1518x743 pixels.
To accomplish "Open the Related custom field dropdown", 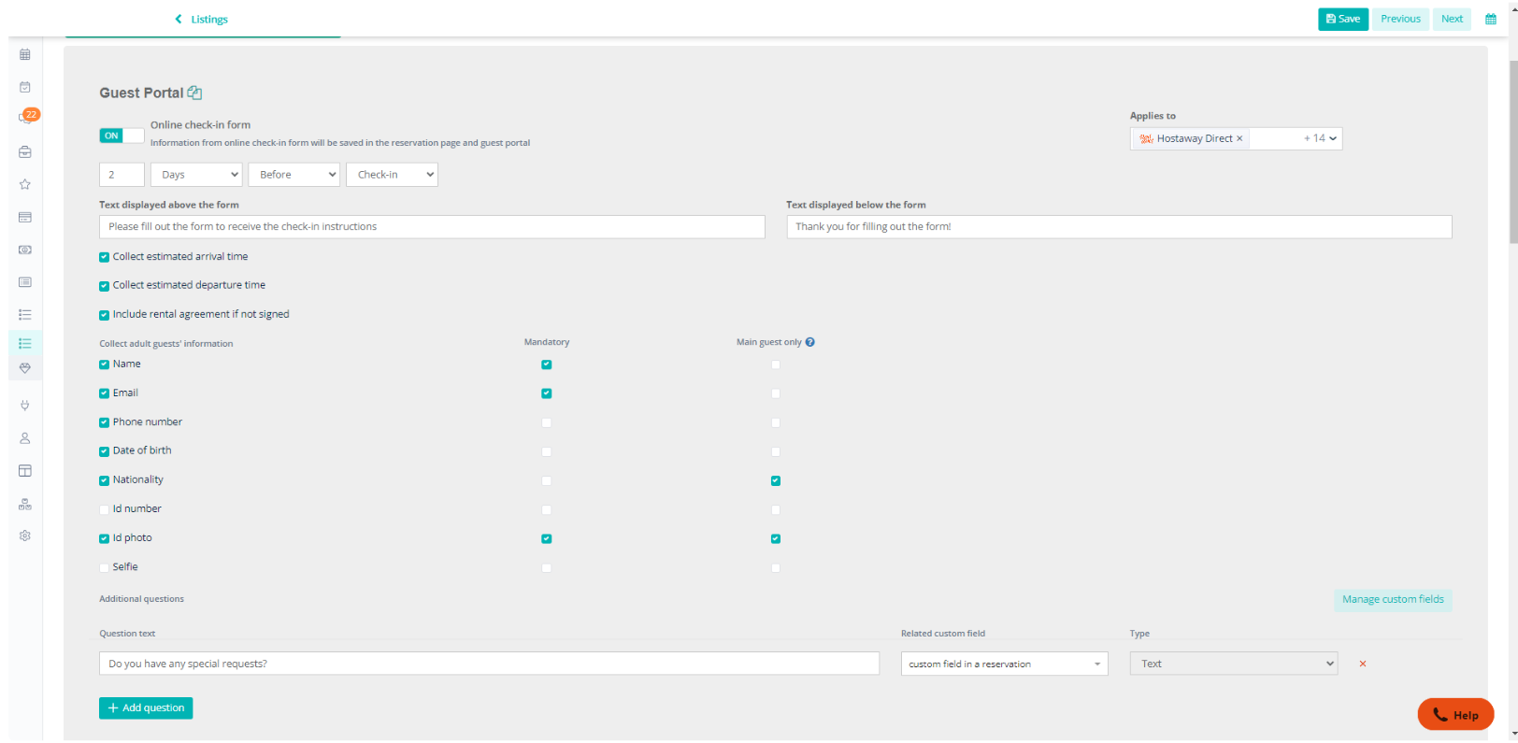I will 1004,664.
